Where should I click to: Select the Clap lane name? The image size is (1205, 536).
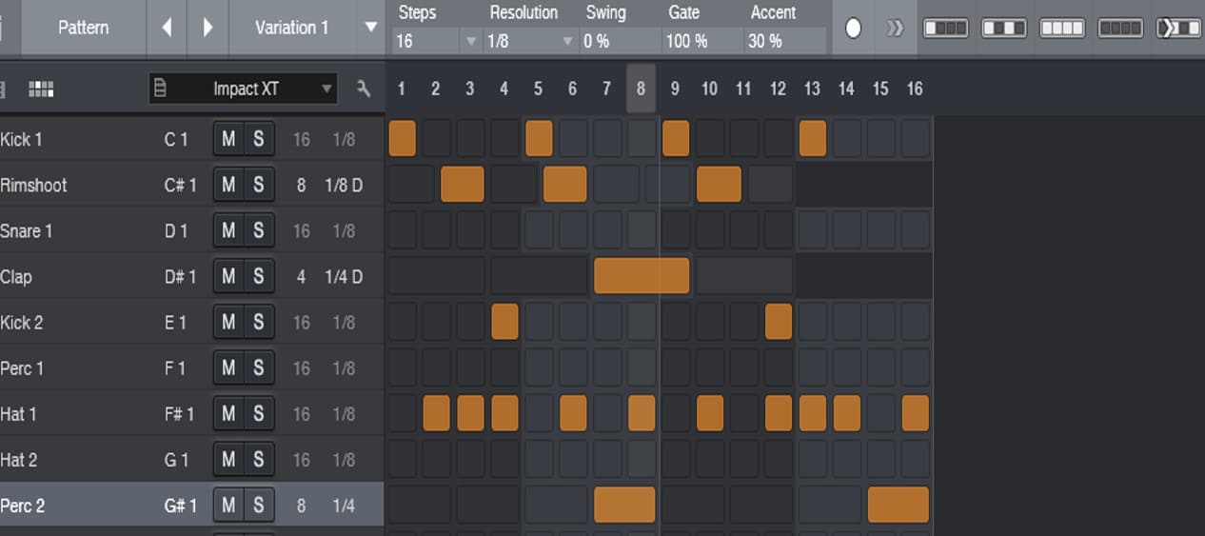click(16, 276)
